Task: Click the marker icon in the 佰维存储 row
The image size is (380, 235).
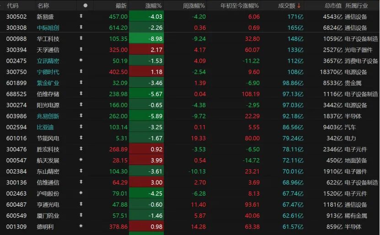Action: pos(81,93)
